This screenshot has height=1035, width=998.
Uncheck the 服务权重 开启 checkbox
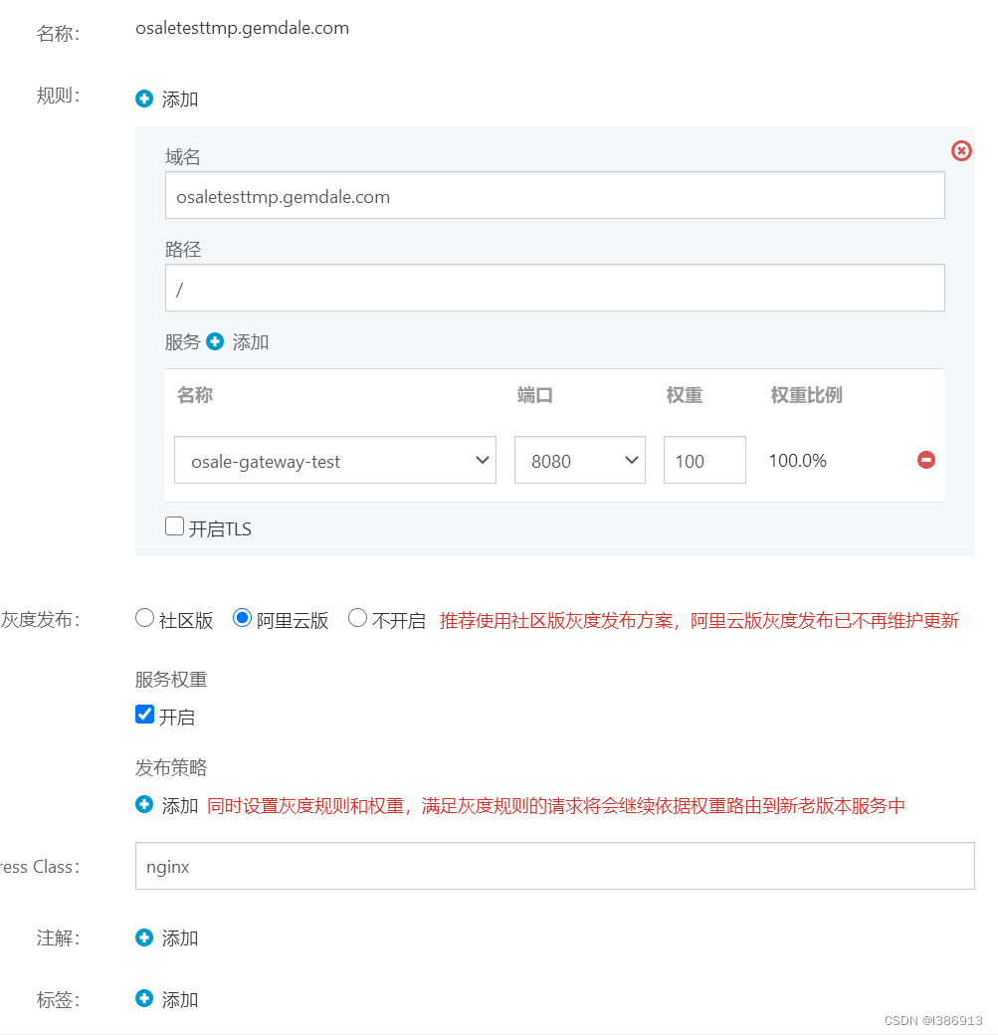click(x=144, y=715)
